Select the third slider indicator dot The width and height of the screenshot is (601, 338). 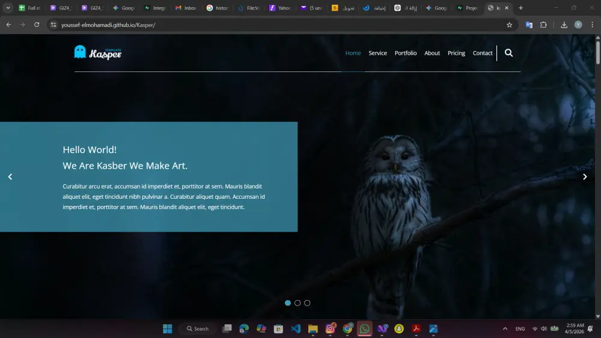click(x=307, y=303)
